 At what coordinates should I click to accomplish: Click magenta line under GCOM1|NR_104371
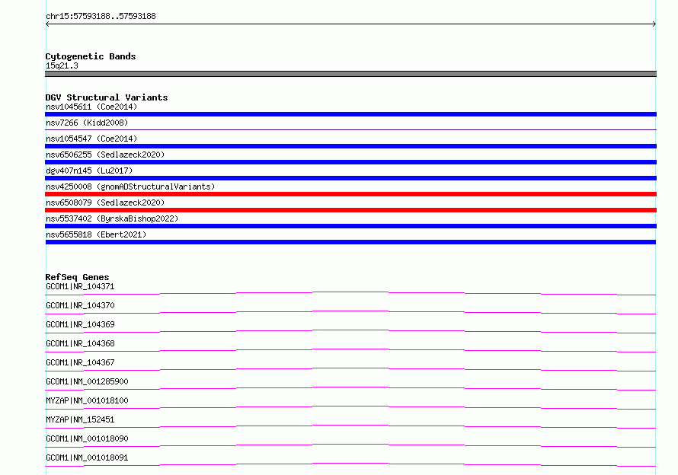[x=350, y=294]
